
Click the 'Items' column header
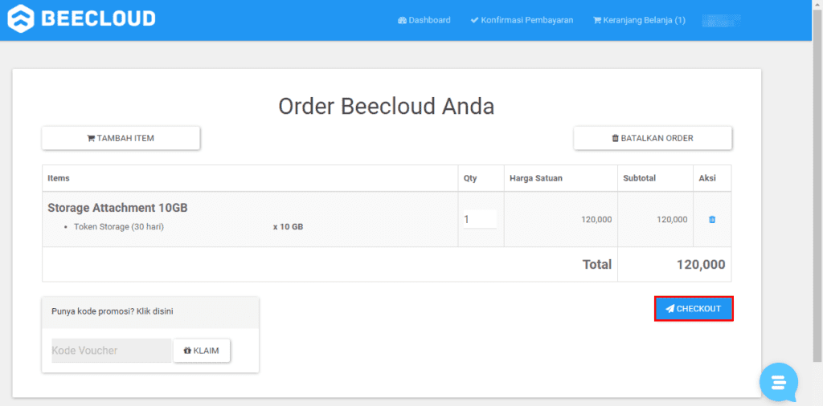(58, 178)
